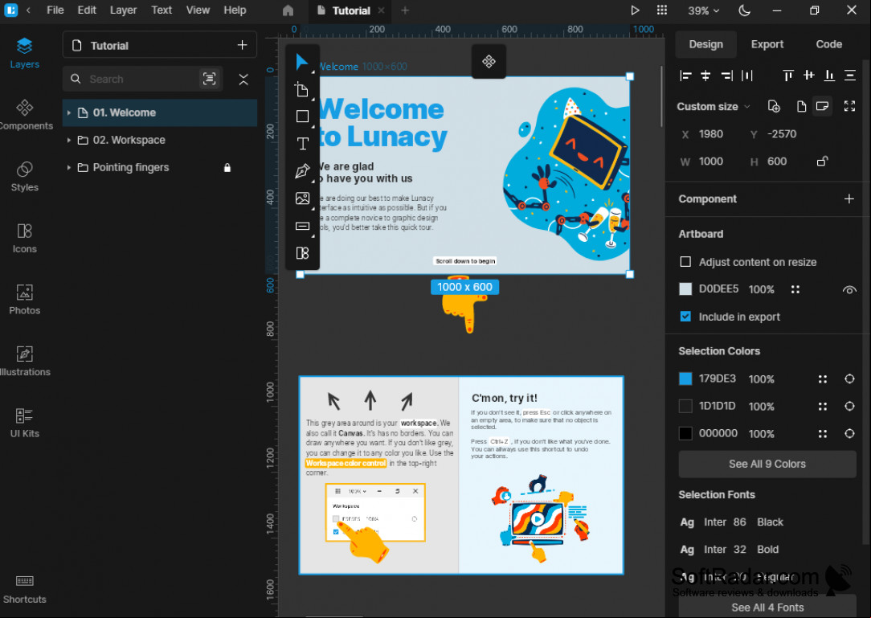Image resolution: width=871 pixels, height=618 pixels.
Task: Select landscape orientation for artboard
Action: [x=822, y=106]
